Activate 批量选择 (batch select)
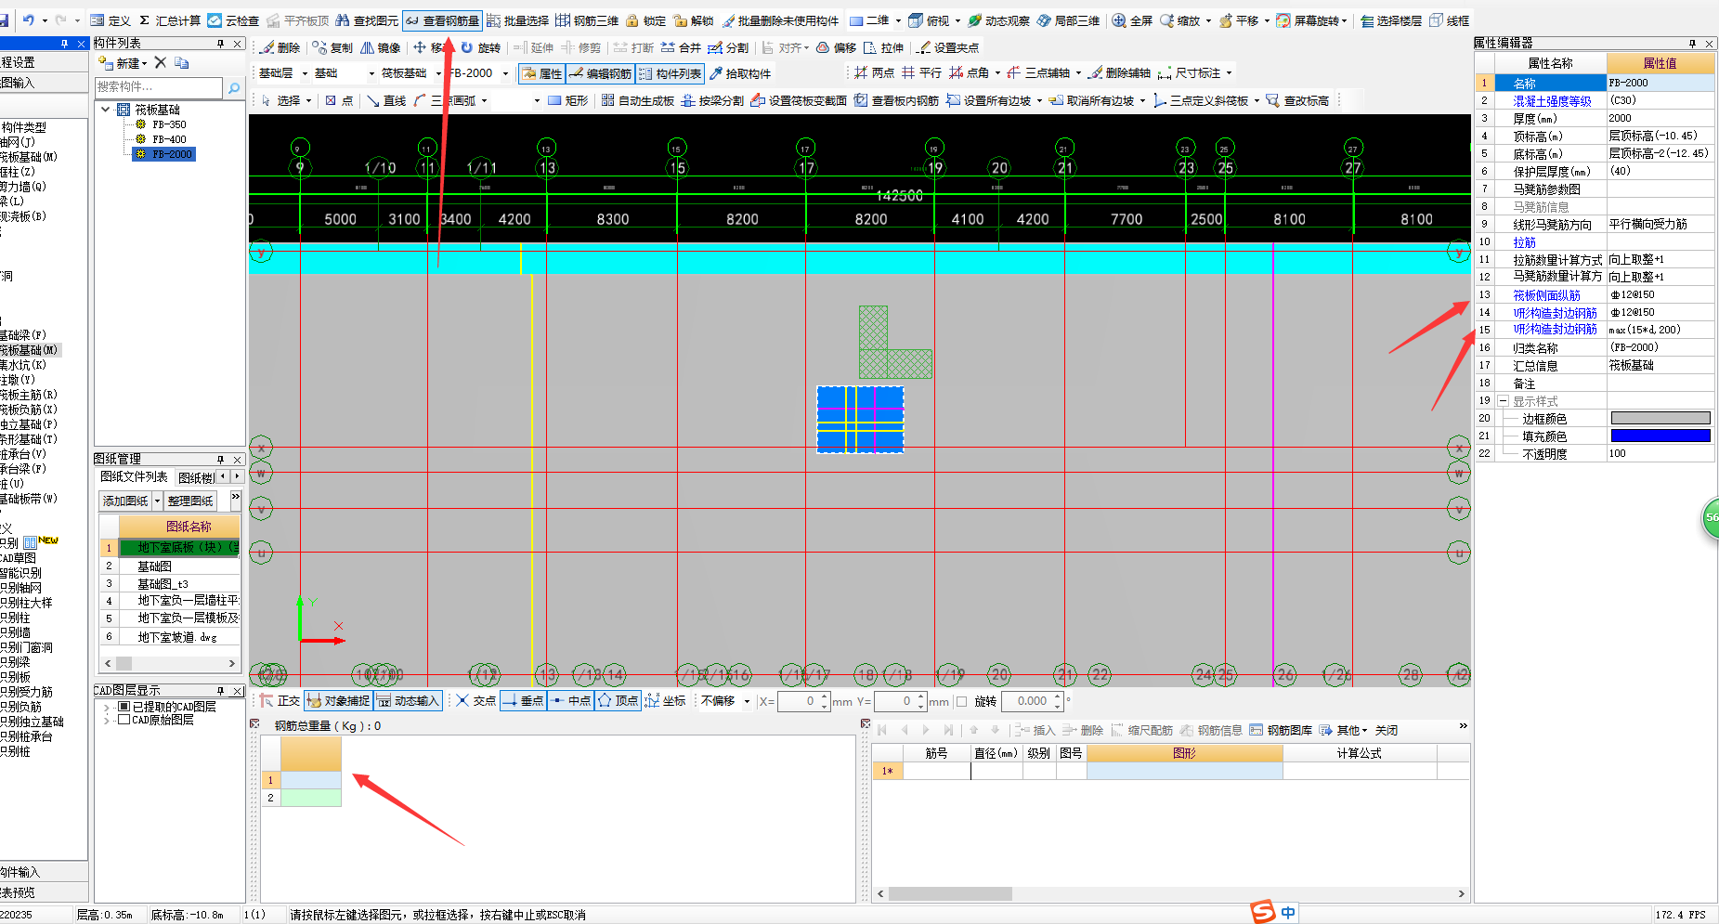The width and height of the screenshot is (1719, 924). [517, 20]
